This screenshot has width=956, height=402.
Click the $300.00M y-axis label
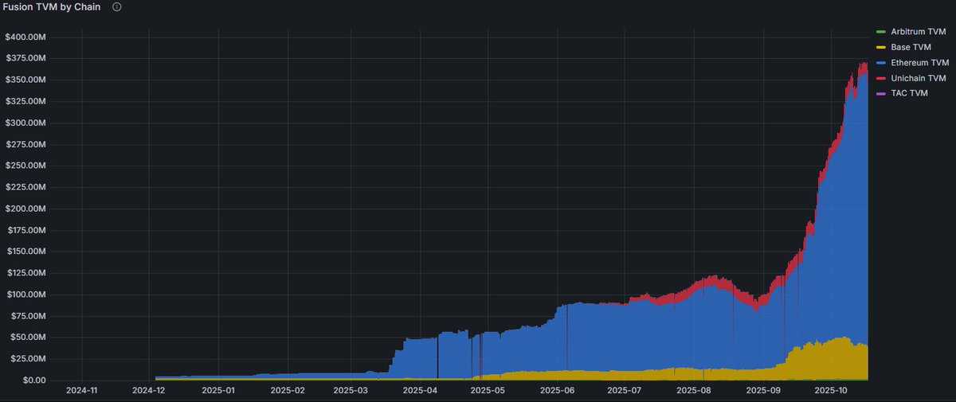(25, 123)
